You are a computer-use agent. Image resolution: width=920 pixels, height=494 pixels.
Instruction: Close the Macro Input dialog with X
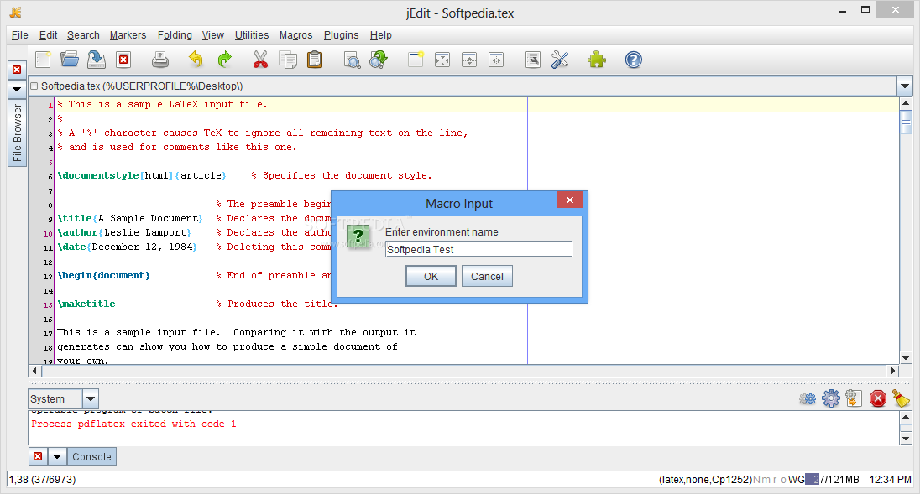pos(569,200)
